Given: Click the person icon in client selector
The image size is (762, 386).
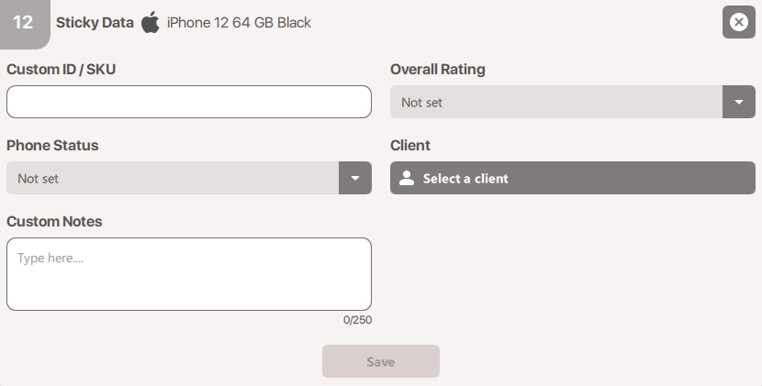Looking at the screenshot, I should [408, 179].
